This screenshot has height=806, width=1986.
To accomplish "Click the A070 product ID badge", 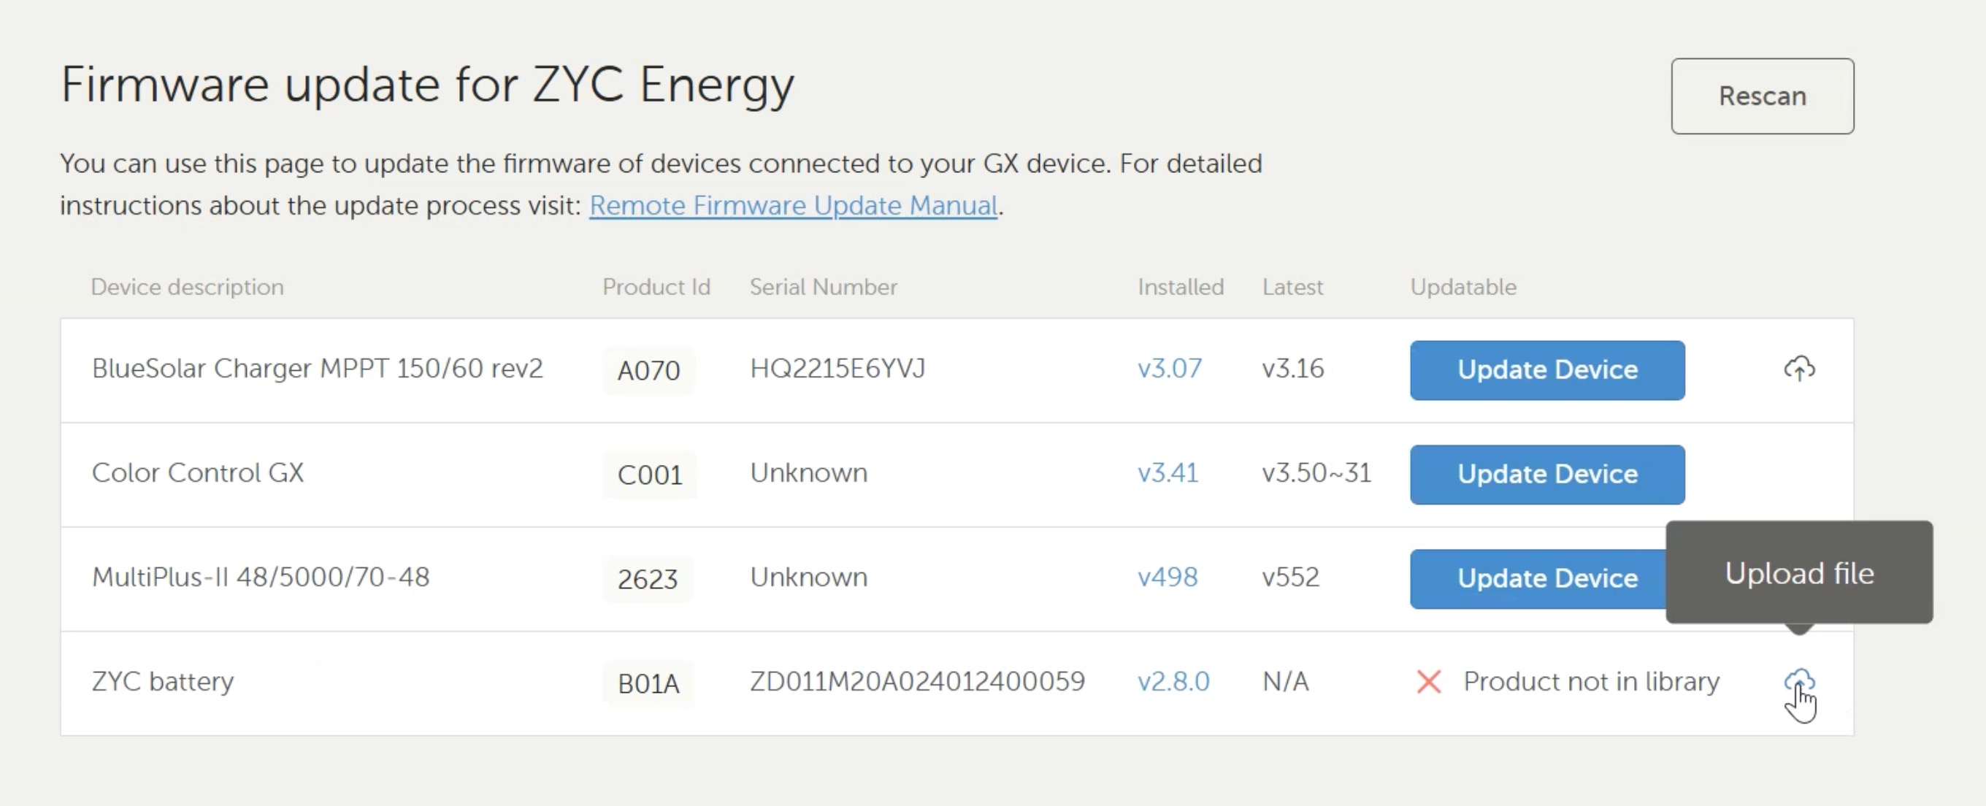I will (648, 371).
